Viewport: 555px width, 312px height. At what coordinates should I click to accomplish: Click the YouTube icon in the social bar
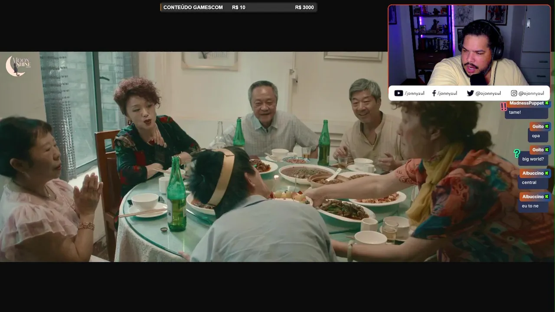398,93
